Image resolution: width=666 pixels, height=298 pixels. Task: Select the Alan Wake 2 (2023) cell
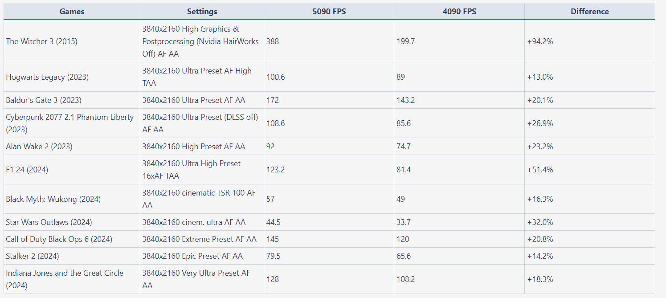tap(39, 147)
